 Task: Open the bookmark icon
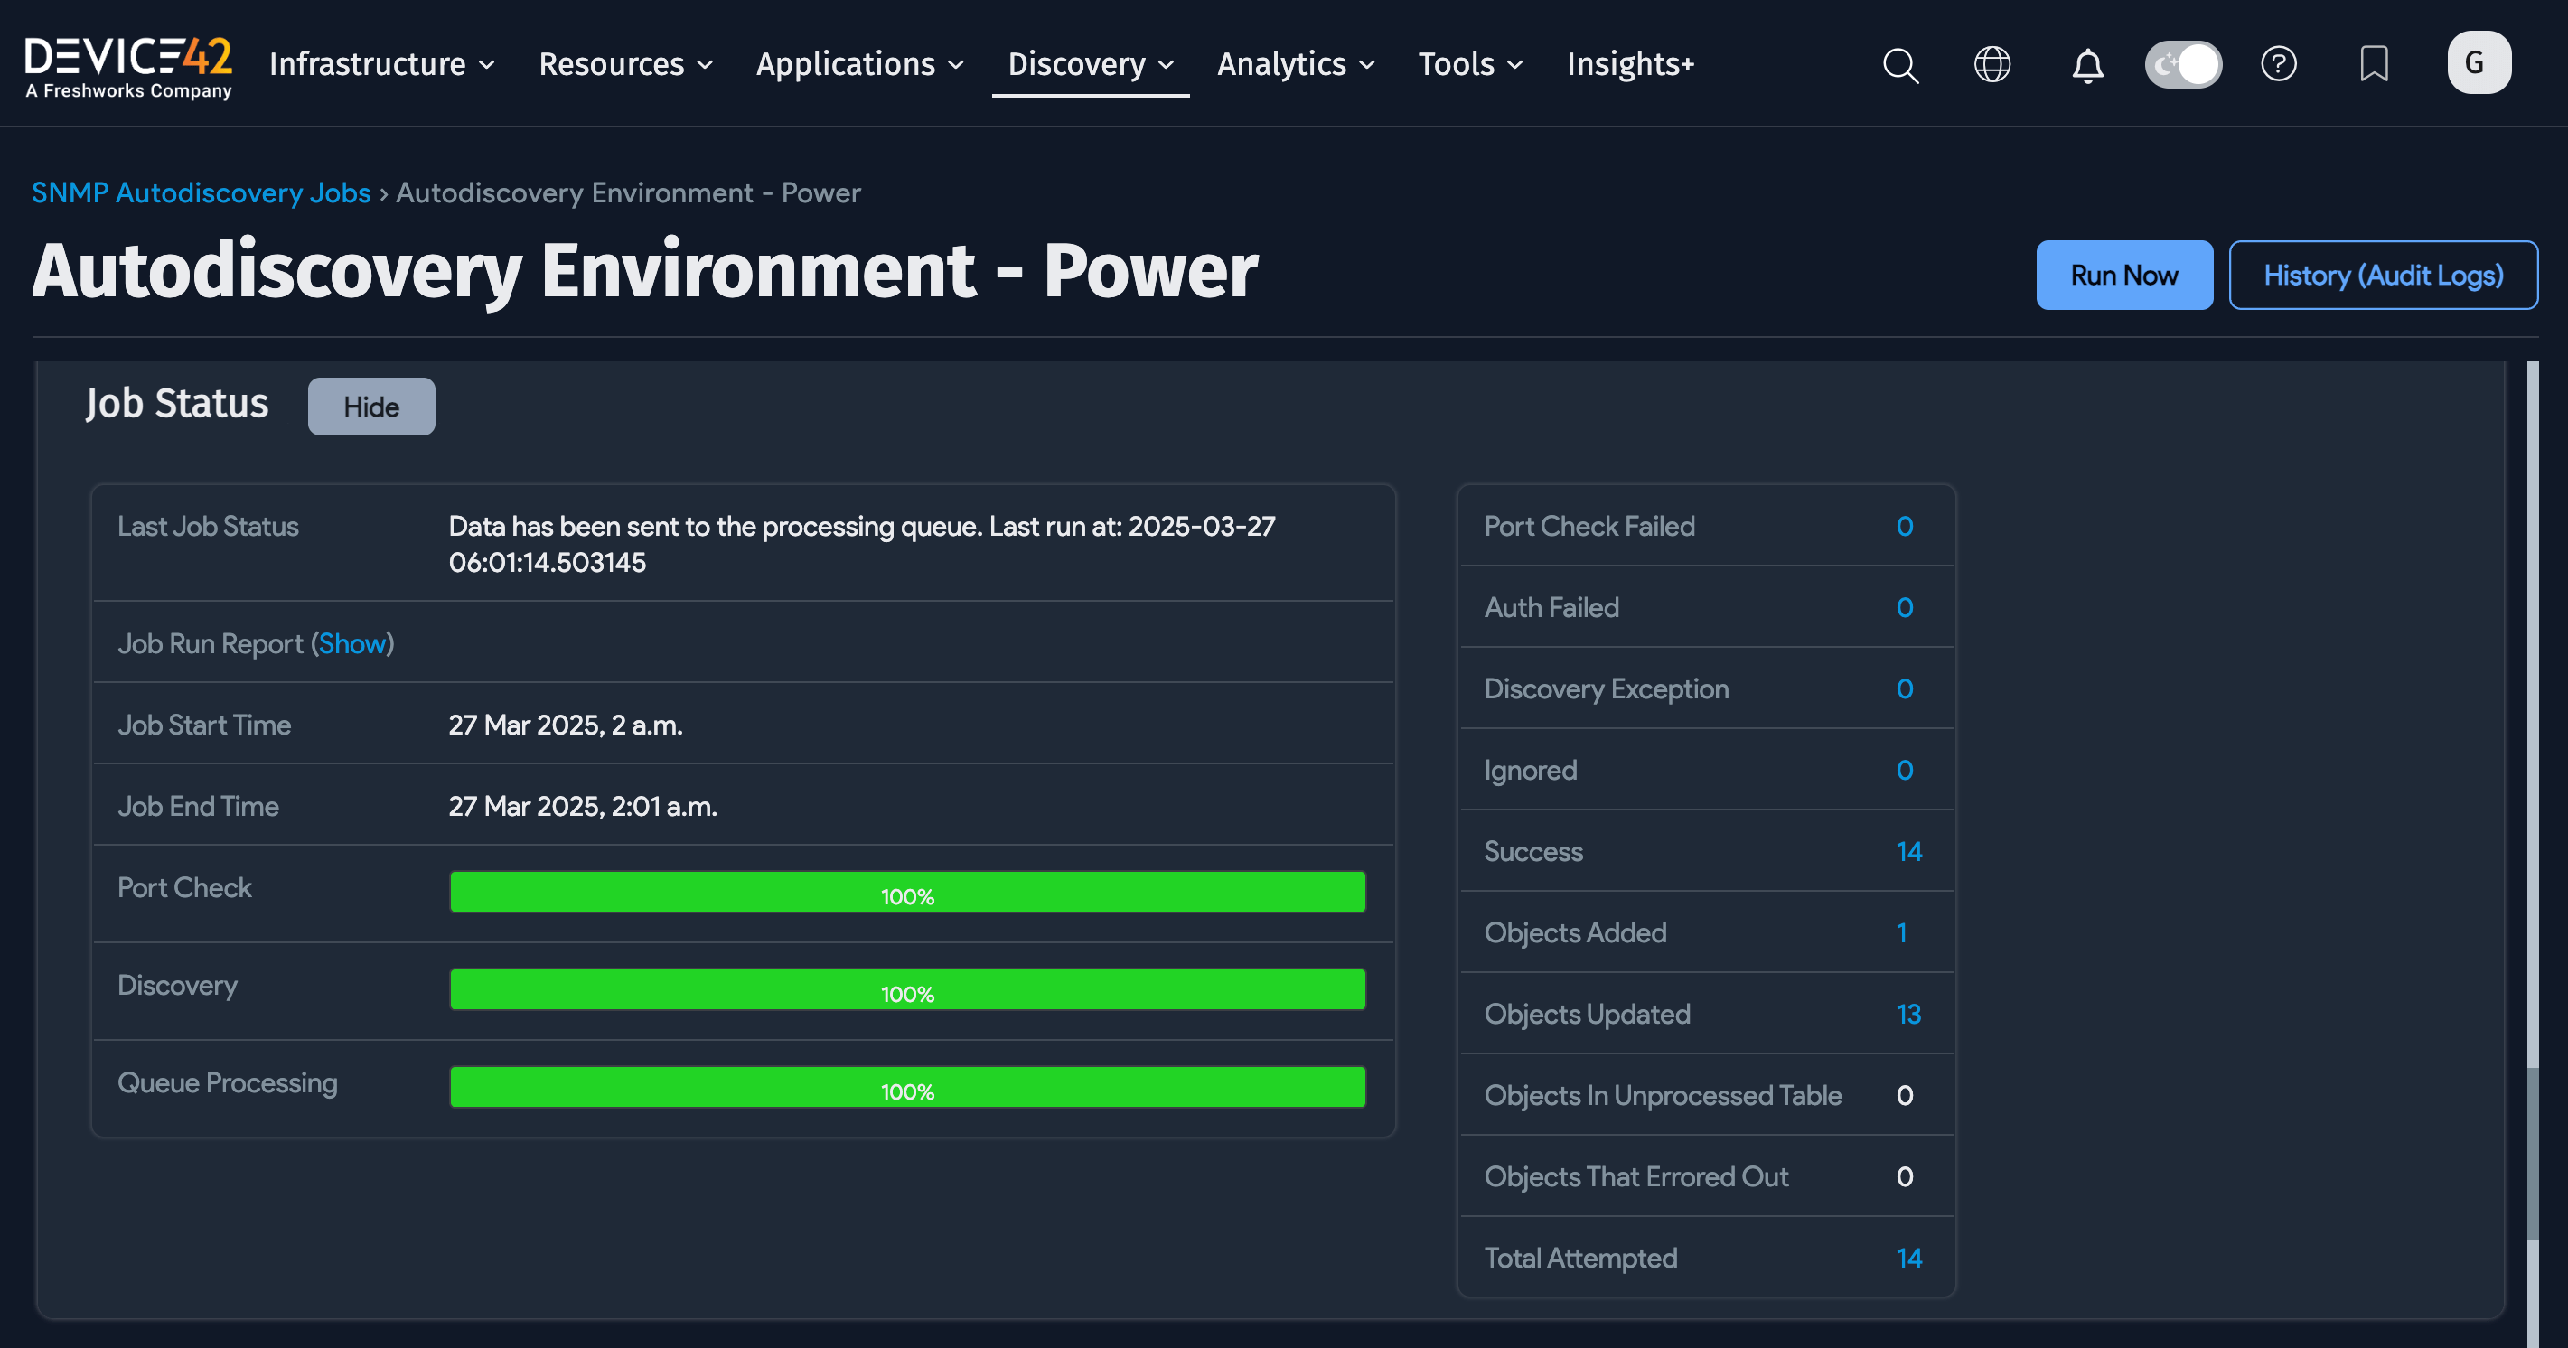[2374, 65]
